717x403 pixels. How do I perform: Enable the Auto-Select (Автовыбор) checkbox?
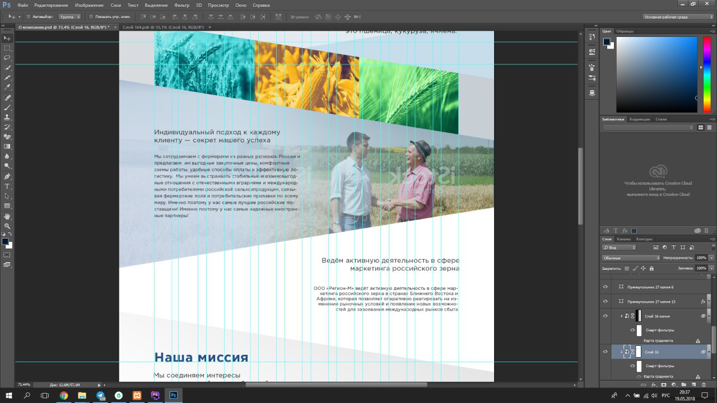(x=28, y=17)
